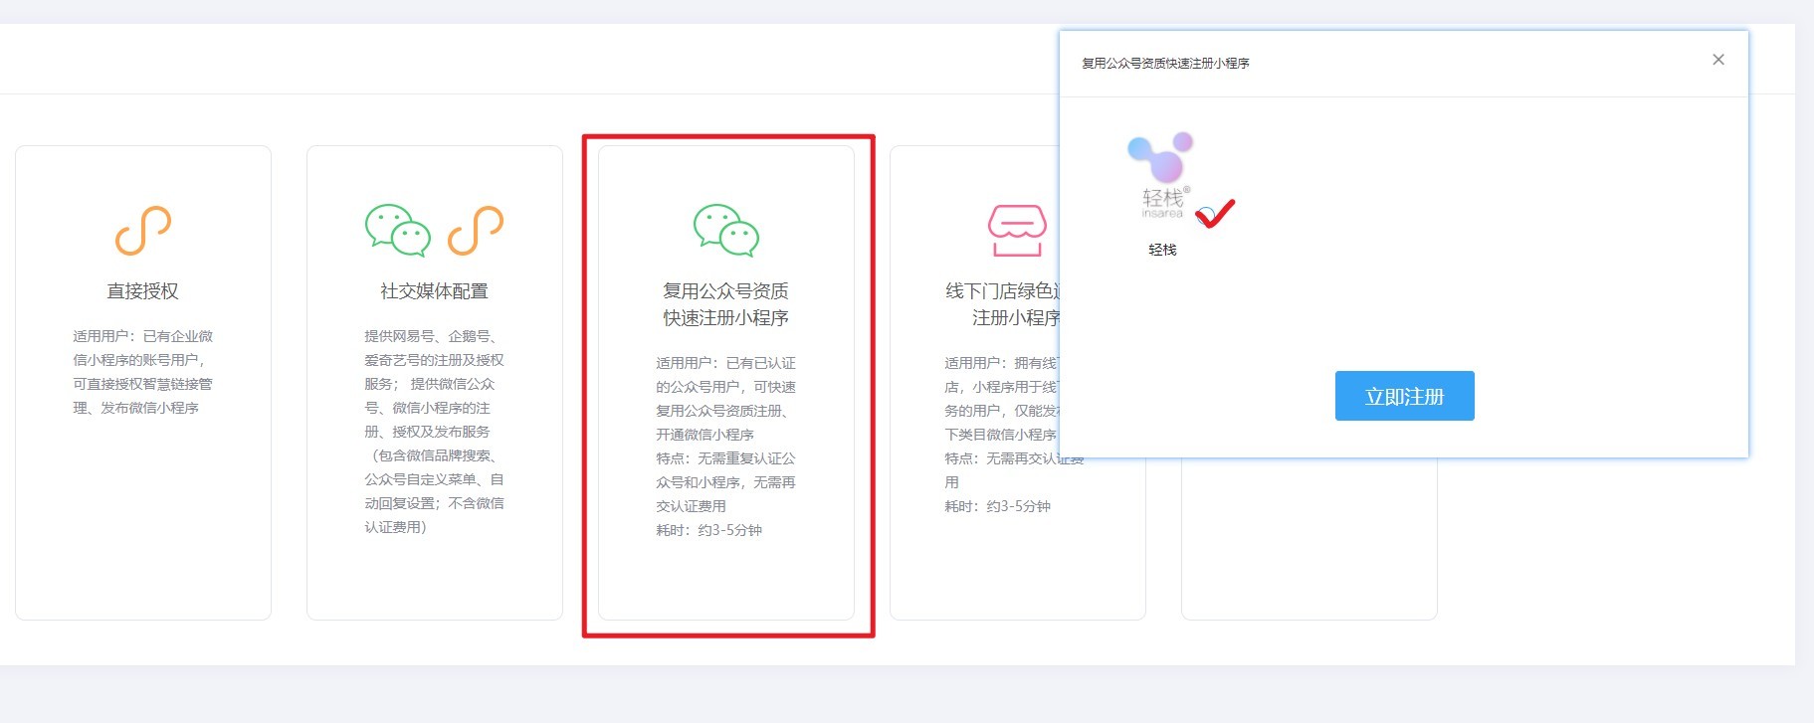Click 适用用户：已有已认证 in the highlighted card
Screen dimensions: 1814x723
[725, 363]
